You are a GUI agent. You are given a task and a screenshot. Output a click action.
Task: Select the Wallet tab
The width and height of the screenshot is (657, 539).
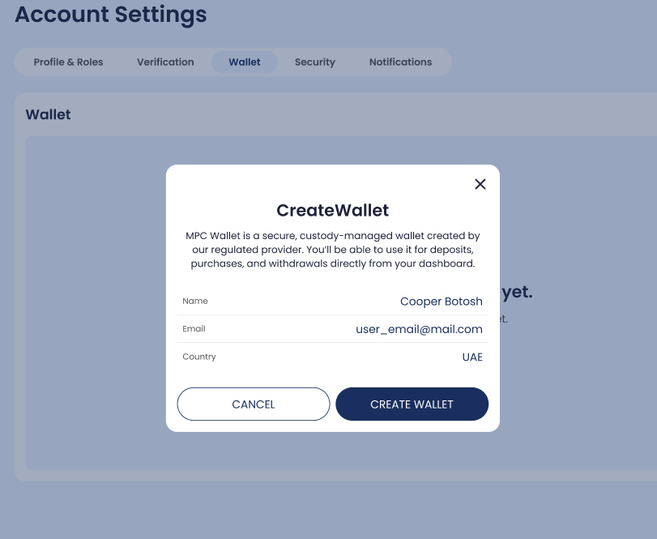tap(245, 62)
